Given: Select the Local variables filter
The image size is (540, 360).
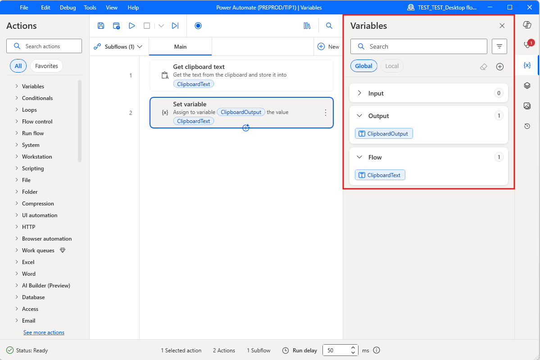Looking at the screenshot, I should tap(392, 66).
